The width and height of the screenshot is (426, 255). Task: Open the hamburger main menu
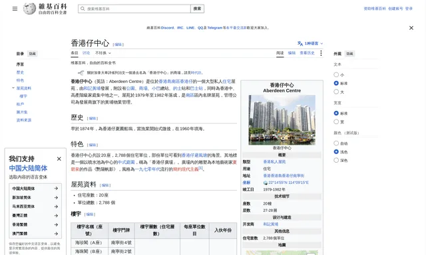coord(15,9)
